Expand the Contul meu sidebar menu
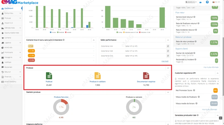 click(11, 13)
